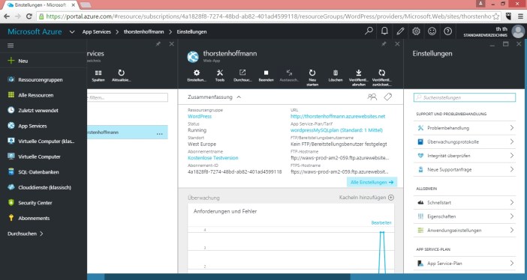The height and width of the screenshot is (280, 527).
Task: Open wordpressMySQLplan service plan link
Action: 336,130
